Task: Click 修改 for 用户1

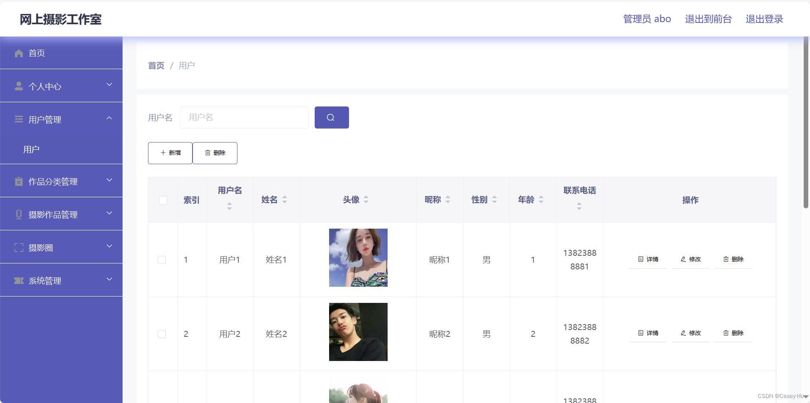Action: click(690, 259)
